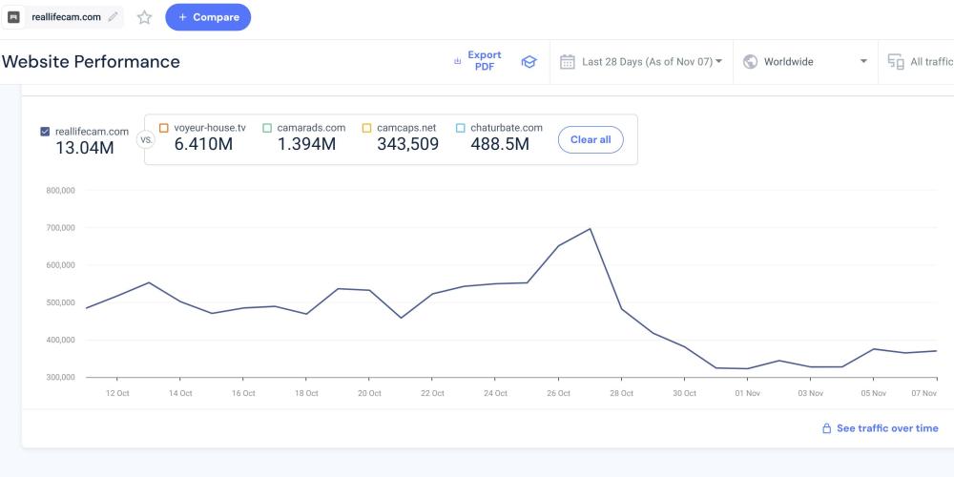
Task: Click the chart peak point at 27 Oct
Action: pyautogui.click(x=591, y=229)
